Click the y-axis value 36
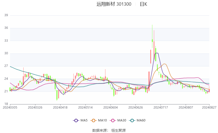This screenshot has height=133, width=218. pyautogui.click(x=6, y=28)
